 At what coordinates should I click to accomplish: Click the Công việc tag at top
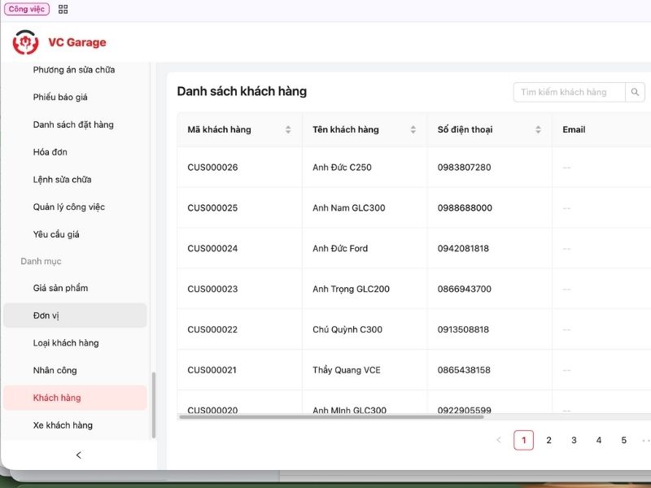click(x=27, y=9)
